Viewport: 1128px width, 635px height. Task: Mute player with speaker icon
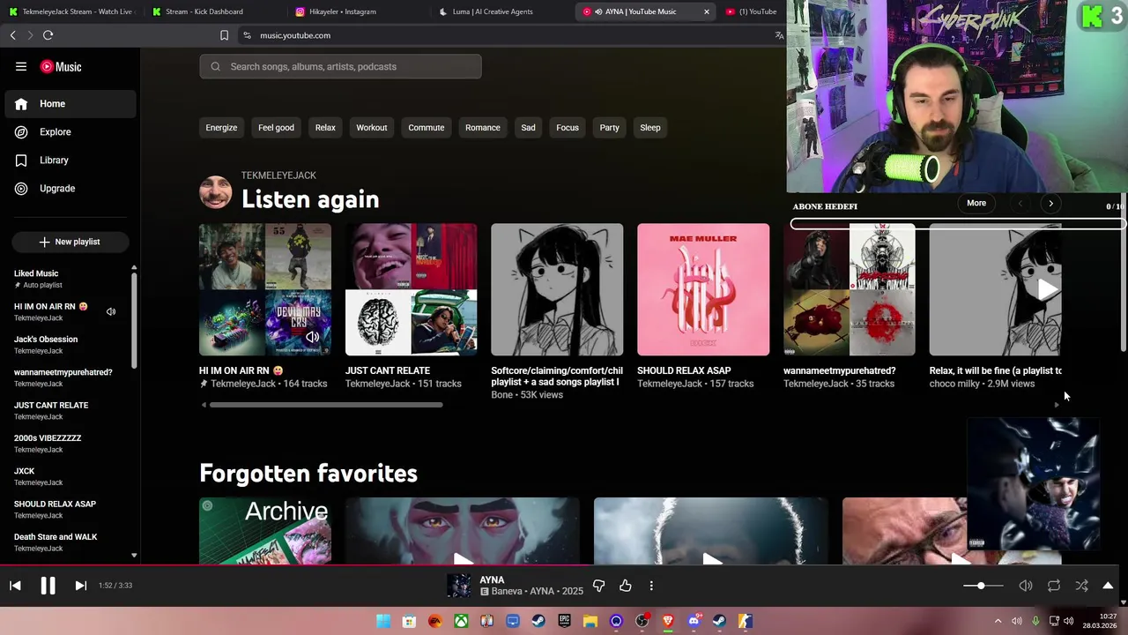pyautogui.click(x=1026, y=586)
